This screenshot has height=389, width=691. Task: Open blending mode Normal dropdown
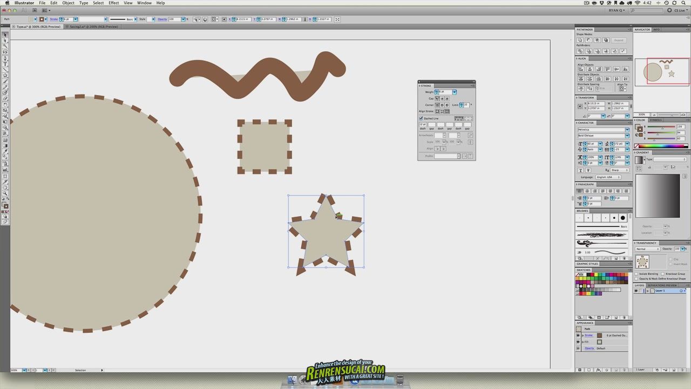pos(648,249)
